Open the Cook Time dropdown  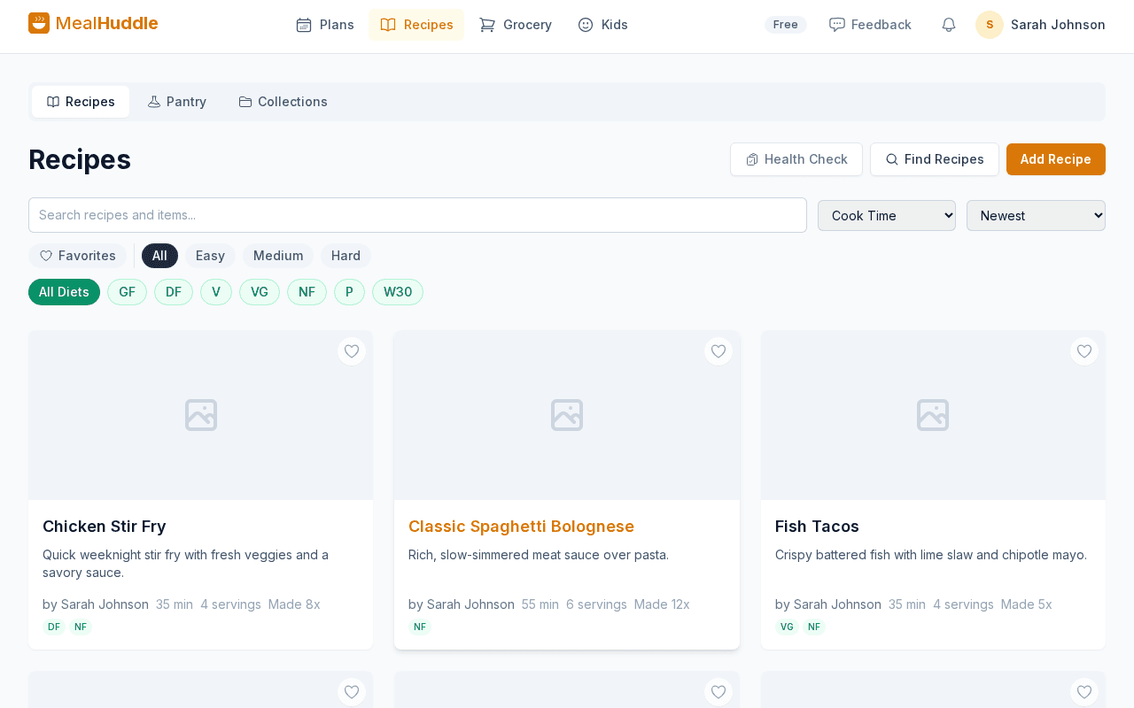point(887,215)
